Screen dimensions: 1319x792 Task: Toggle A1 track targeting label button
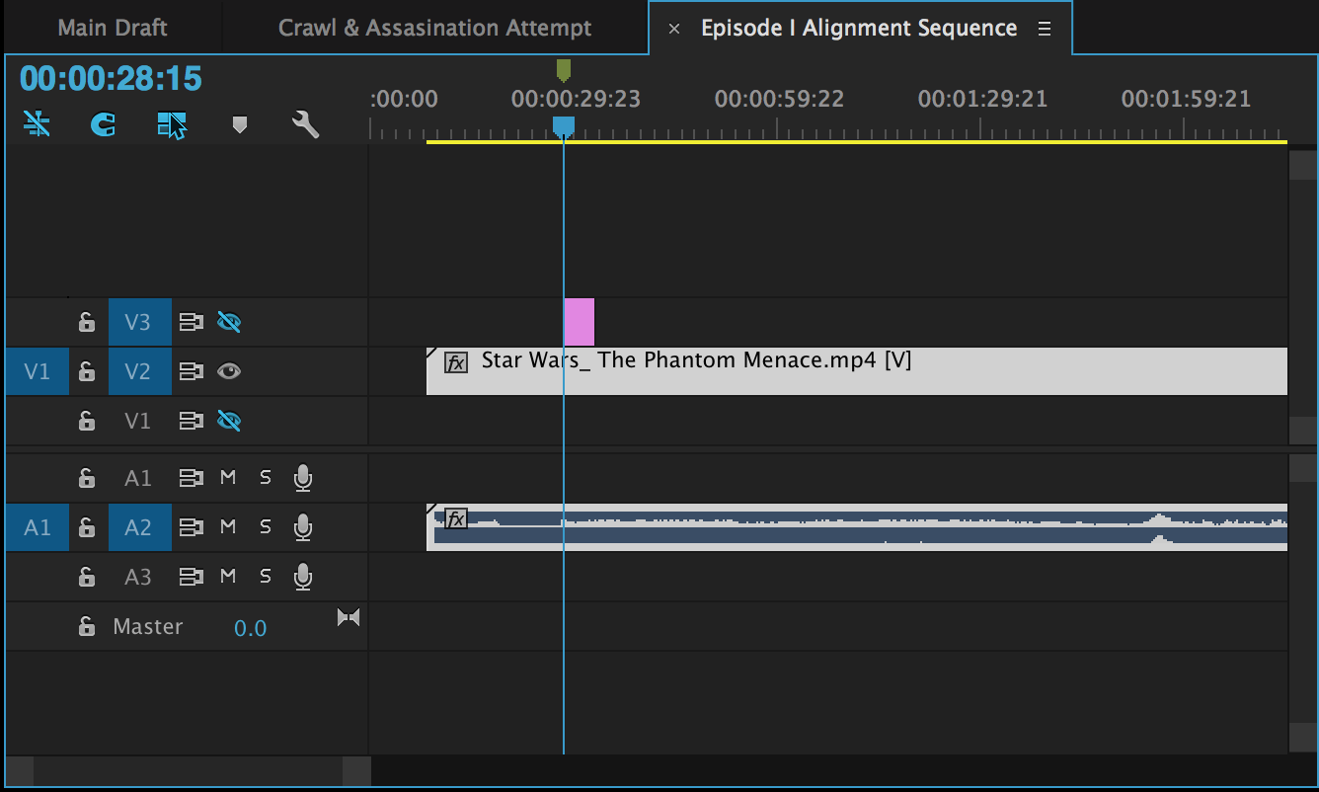coord(139,478)
